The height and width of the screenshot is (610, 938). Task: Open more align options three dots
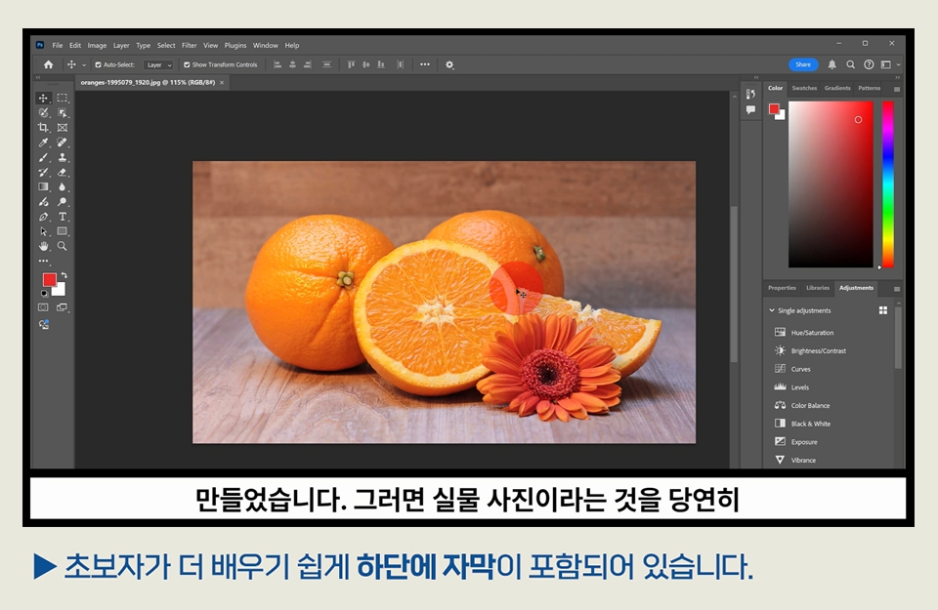coord(425,64)
